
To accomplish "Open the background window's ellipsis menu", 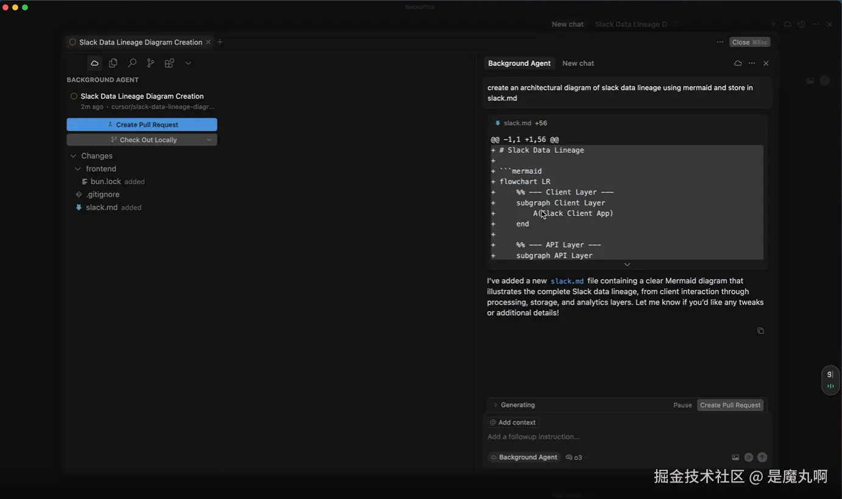I will coord(816,24).
